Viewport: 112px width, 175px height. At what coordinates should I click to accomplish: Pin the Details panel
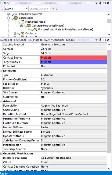[100, 40]
